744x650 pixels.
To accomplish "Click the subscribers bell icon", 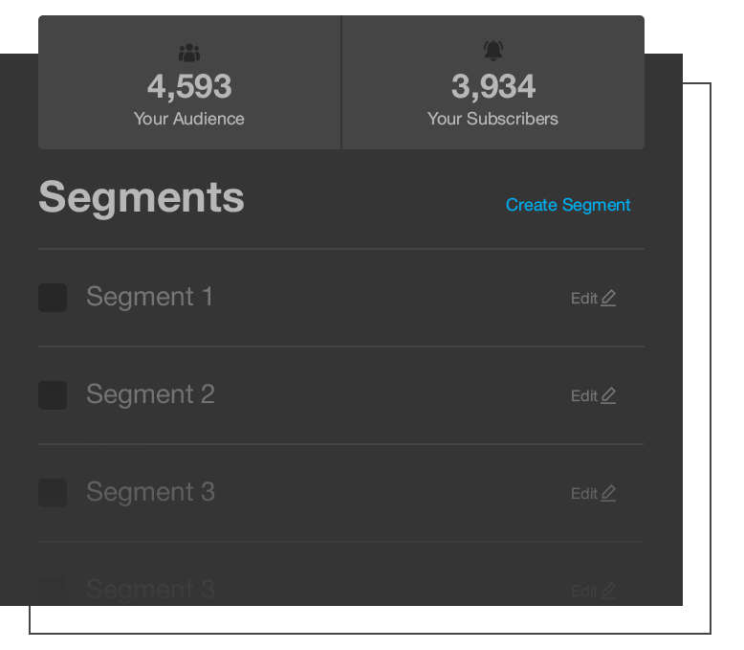I will 493,51.
